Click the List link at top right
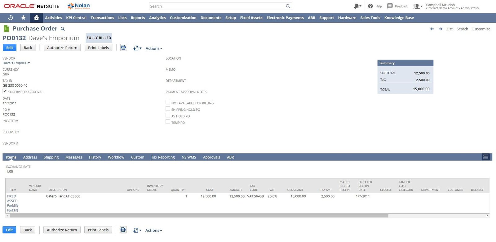The image size is (496, 242). tap(449, 29)
